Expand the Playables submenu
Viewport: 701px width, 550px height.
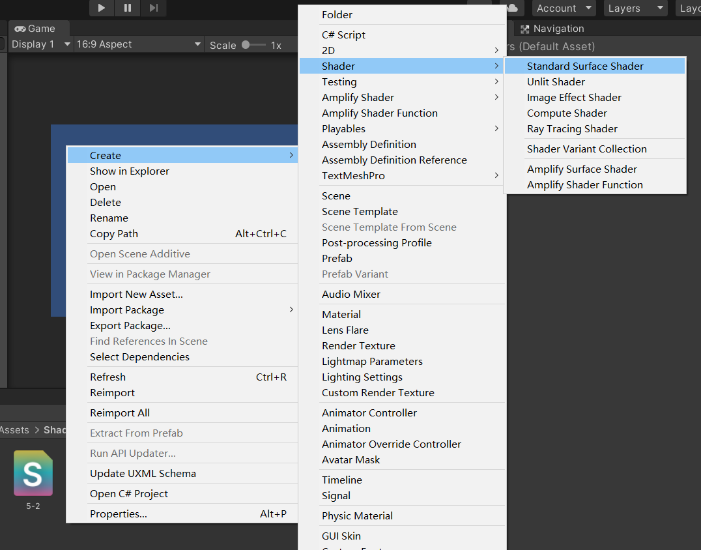click(x=403, y=129)
